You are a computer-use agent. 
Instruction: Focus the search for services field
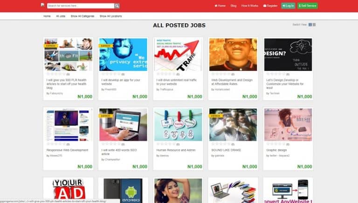click(81, 6)
